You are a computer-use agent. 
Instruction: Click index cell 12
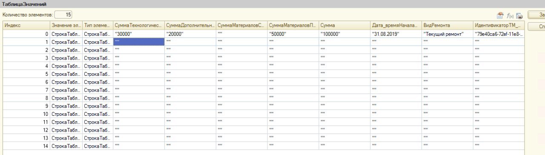[x=26, y=130]
